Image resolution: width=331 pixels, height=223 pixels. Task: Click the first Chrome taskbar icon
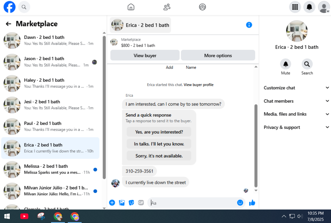[58, 216]
